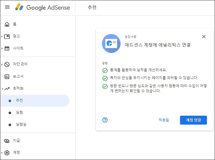Expand the 광고 menu arrow

[2, 37]
